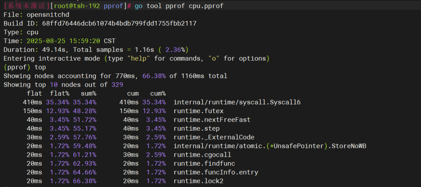Click sum% '59.48%' in StoreNoWB row
Viewport: 421px width, 187px height.
[x=85, y=146]
